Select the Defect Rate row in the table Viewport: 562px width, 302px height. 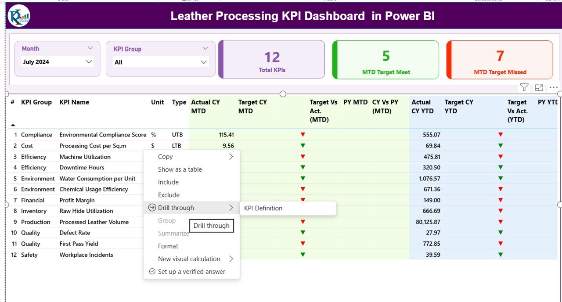pyautogui.click(x=75, y=233)
